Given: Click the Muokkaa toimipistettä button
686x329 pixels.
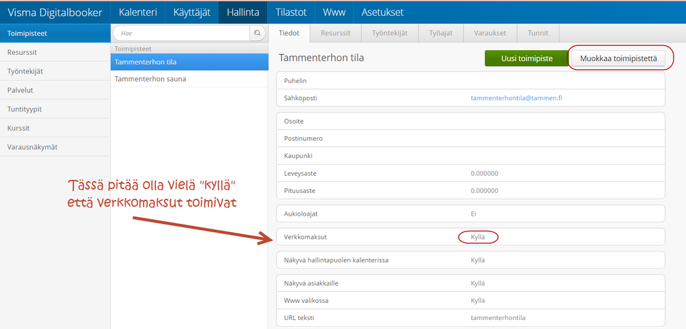Looking at the screenshot, I should pyautogui.click(x=618, y=58).
